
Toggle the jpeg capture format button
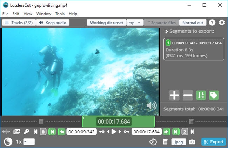coord(179,142)
